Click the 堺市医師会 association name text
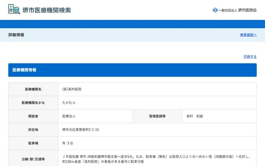 [247, 10]
